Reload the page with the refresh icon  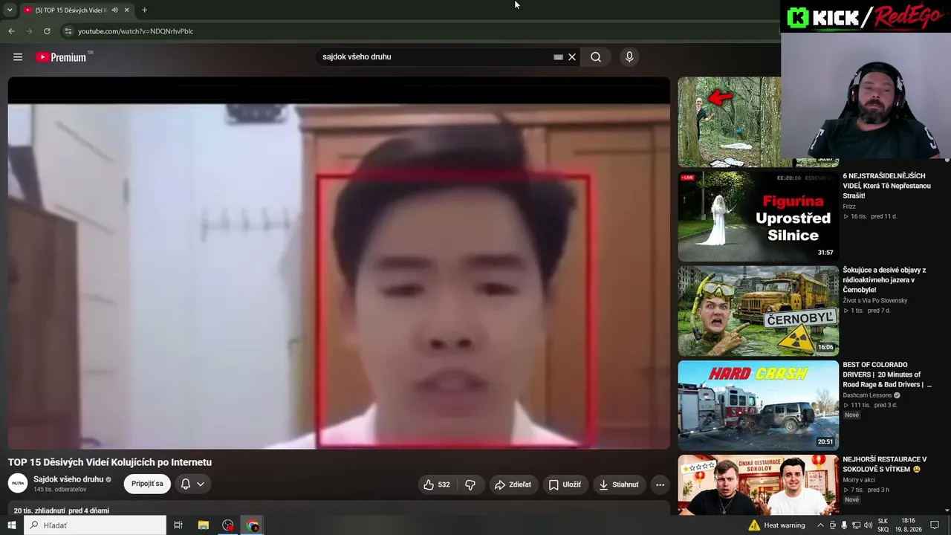tap(47, 31)
